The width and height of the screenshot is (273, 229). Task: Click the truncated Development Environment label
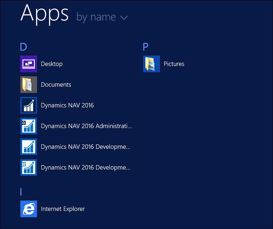click(85, 146)
